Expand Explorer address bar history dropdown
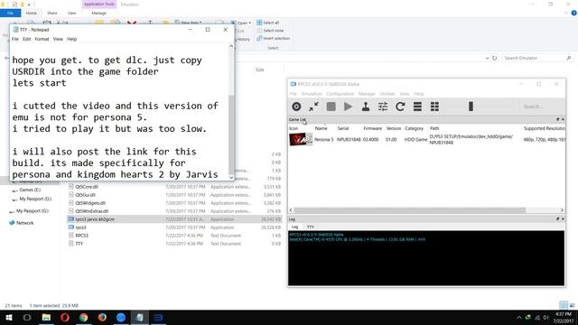Screen dimensions: 578x325 coord(487,58)
